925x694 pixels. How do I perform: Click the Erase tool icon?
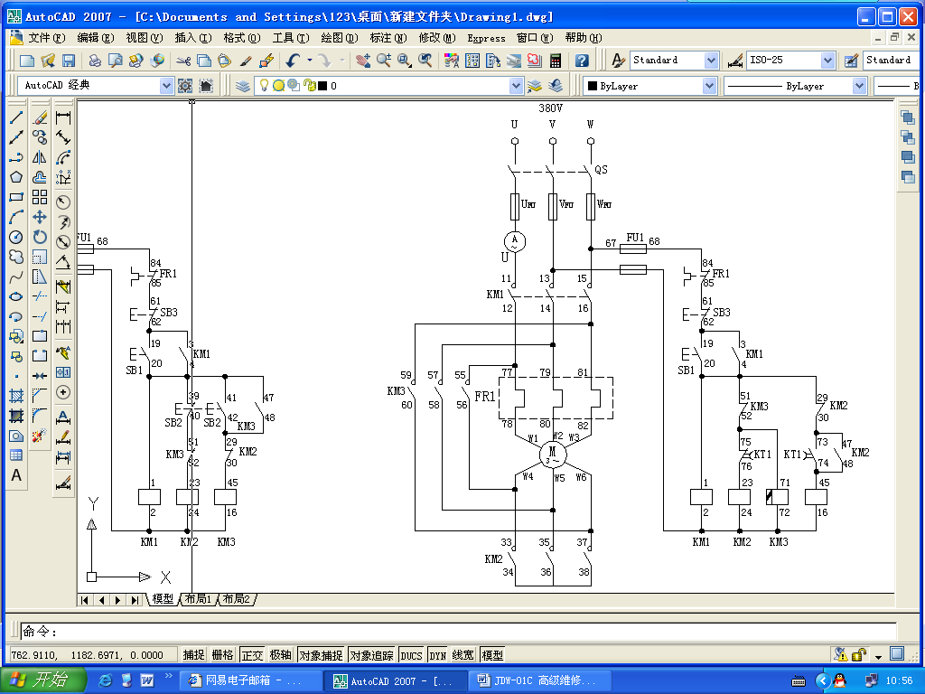40,117
